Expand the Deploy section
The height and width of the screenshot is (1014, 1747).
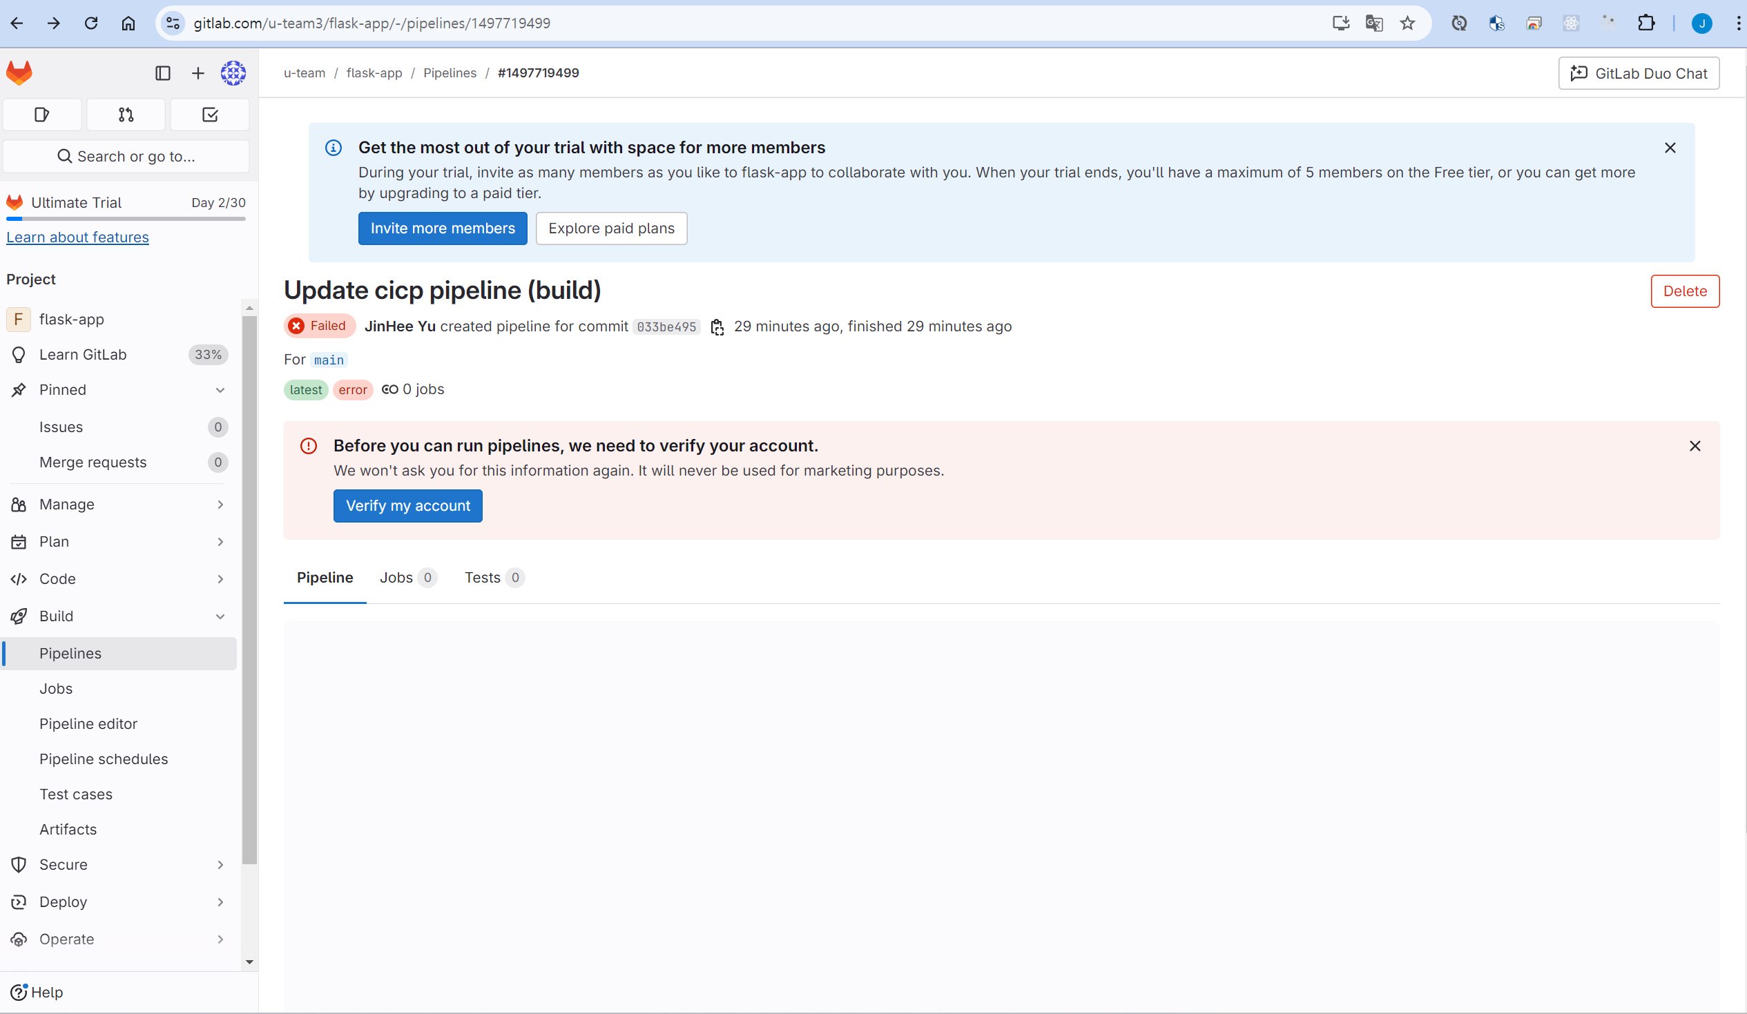coord(118,902)
